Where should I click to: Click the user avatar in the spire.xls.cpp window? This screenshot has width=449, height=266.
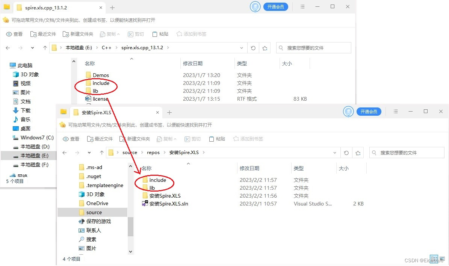[255, 7]
